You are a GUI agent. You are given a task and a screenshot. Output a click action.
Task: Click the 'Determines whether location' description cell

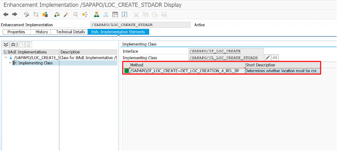(x=282, y=71)
